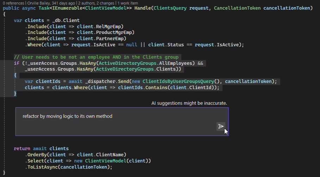Click inside the refactor prompt text box

click(122, 122)
